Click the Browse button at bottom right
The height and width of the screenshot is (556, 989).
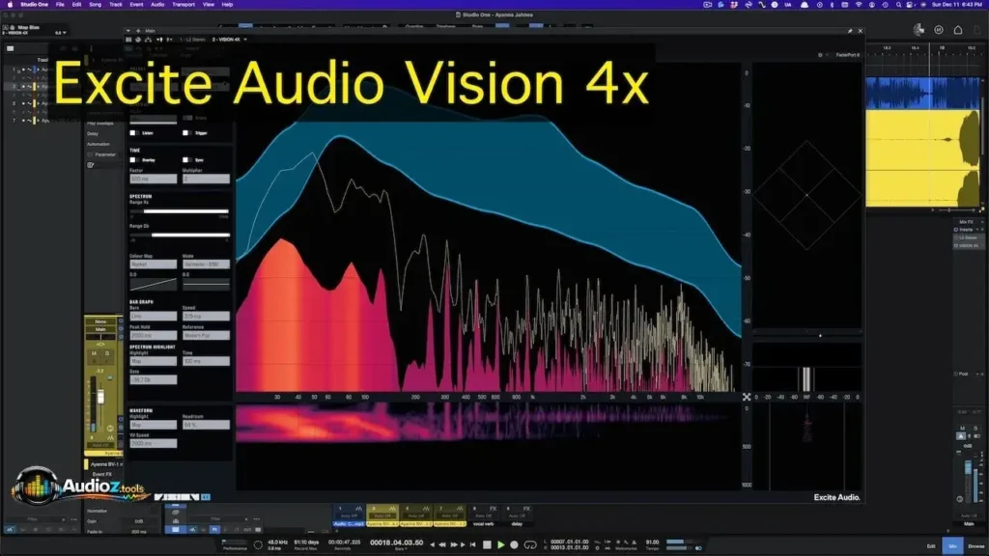975,546
